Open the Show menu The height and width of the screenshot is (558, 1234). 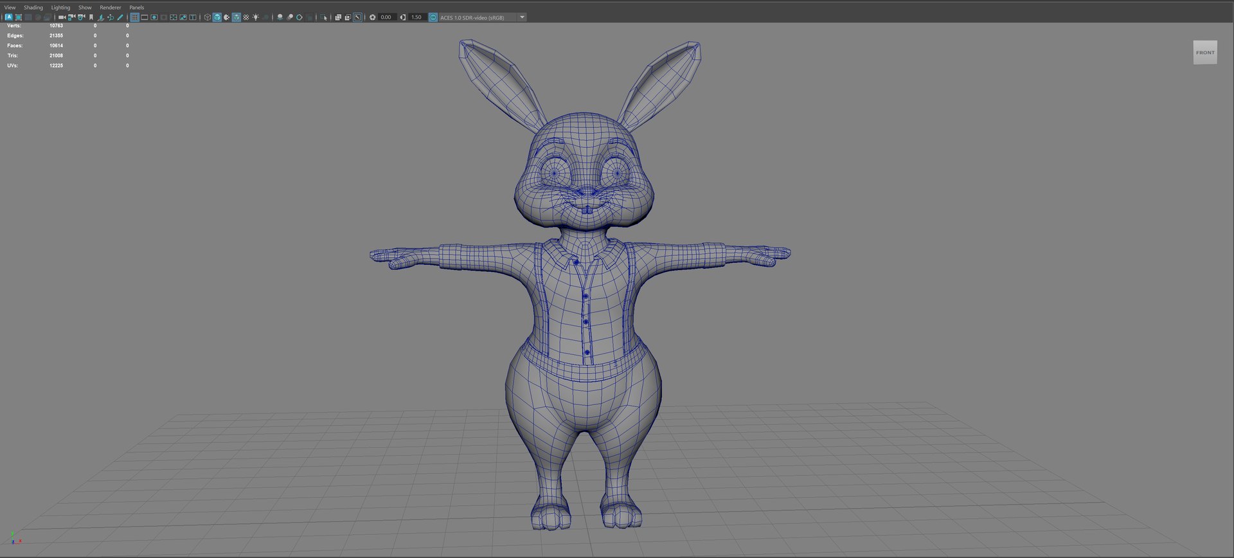(85, 7)
